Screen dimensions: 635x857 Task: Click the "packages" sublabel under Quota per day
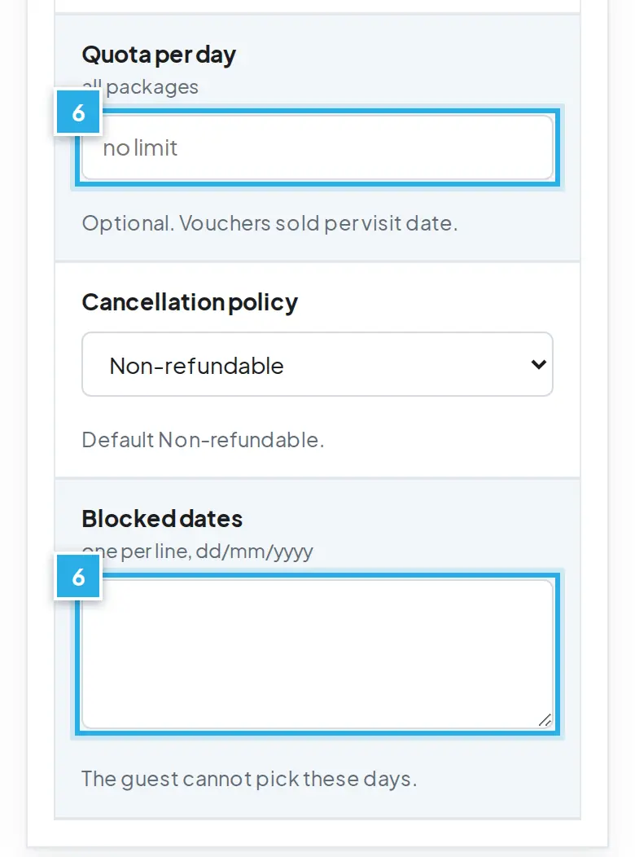(x=151, y=87)
